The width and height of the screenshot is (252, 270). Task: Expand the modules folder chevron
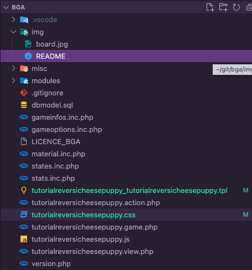pyautogui.click(x=13, y=80)
